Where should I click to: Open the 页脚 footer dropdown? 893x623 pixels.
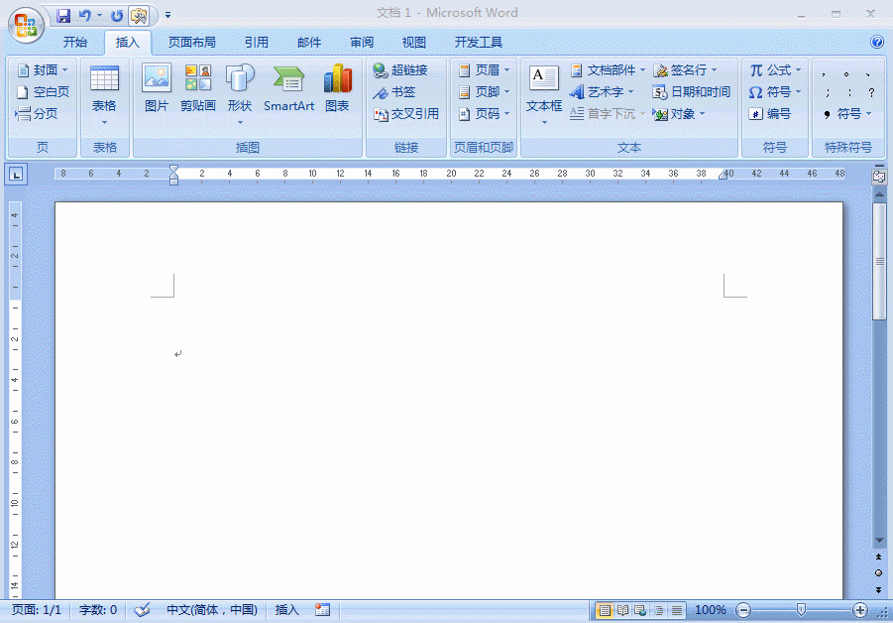[x=485, y=92]
